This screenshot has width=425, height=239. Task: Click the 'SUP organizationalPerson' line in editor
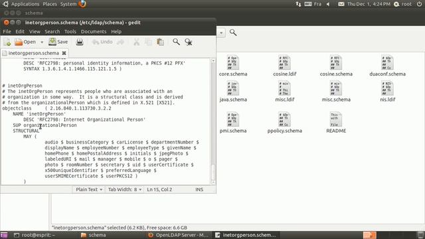44,125
